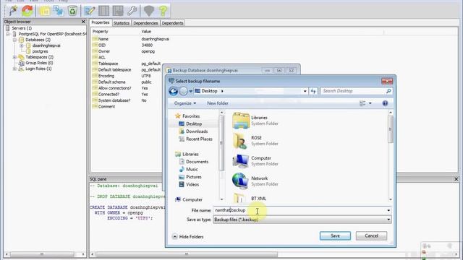Close the Object browser panel
The height and width of the screenshot is (260, 463).
(83, 22)
